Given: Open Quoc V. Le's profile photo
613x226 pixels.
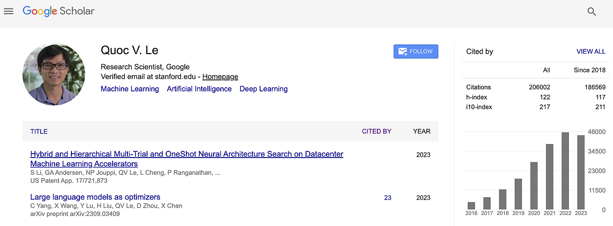Looking at the screenshot, I should (x=54, y=74).
